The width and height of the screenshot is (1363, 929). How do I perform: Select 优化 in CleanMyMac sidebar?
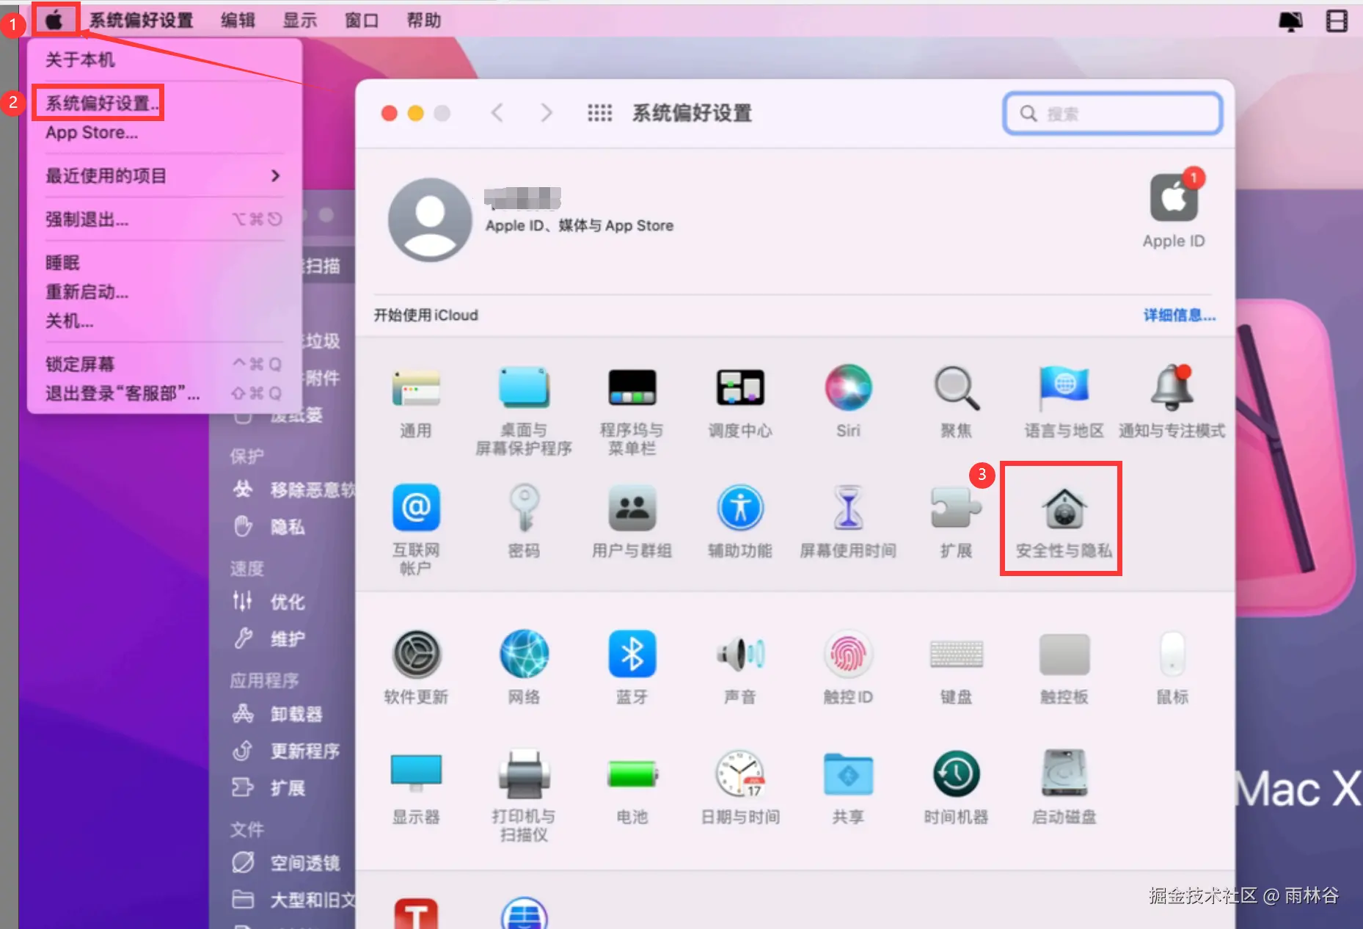[x=287, y=602]
